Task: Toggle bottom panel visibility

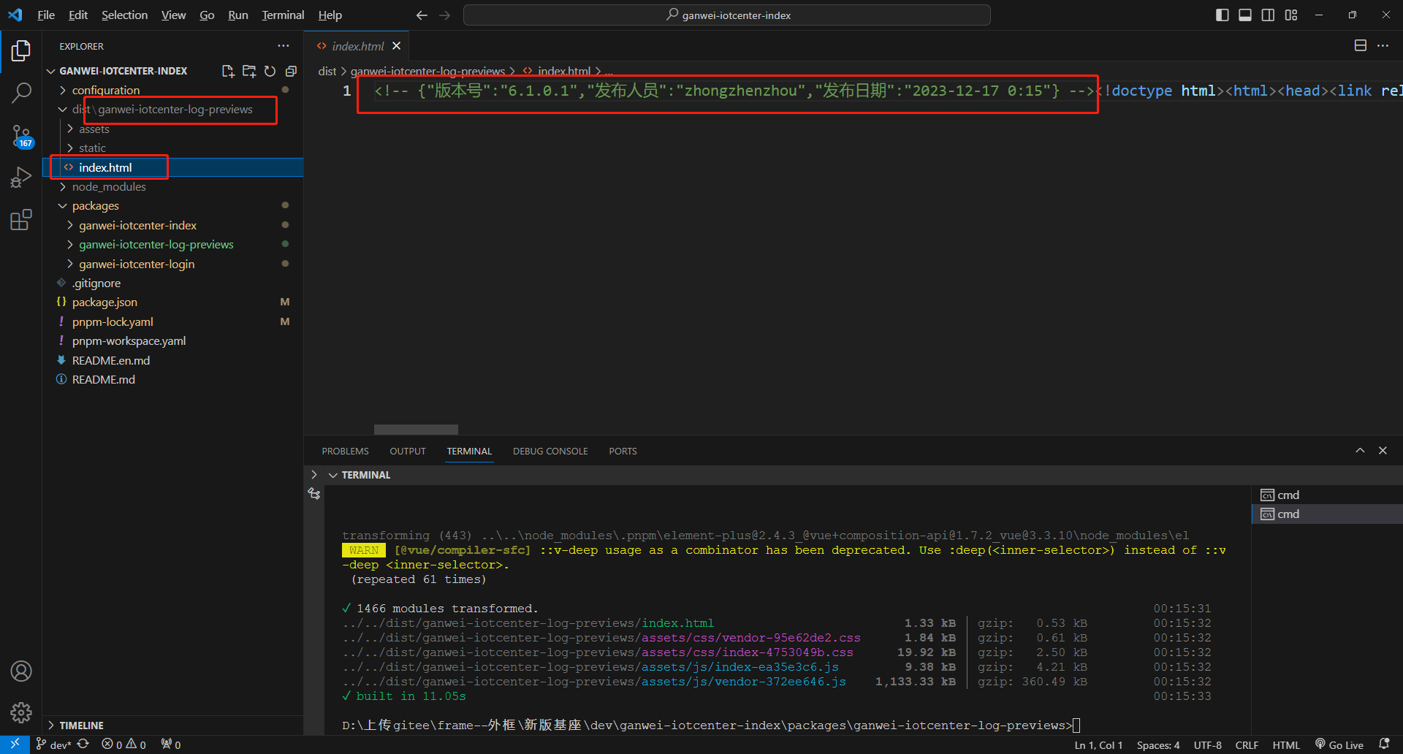Action: tap(1245, 15)
